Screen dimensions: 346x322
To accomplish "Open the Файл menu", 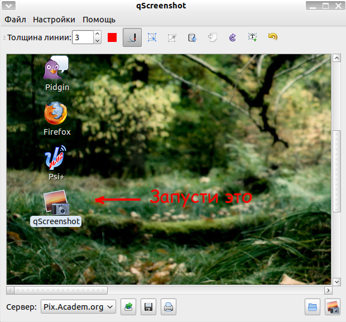I will [15, 20].
